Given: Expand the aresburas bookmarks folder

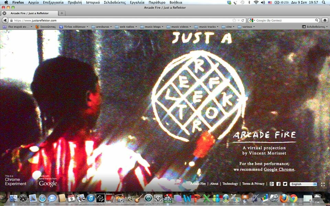Looking at the screenshot, I should pos(102,27).
